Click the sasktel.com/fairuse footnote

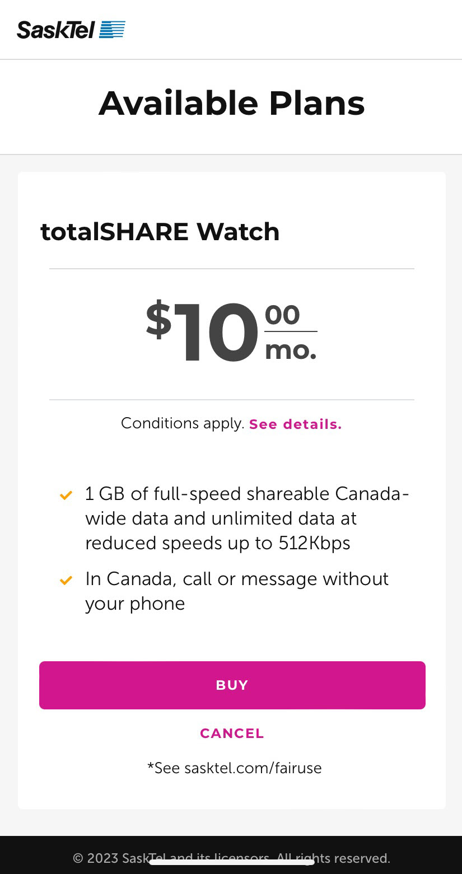(x=234, y=768)
